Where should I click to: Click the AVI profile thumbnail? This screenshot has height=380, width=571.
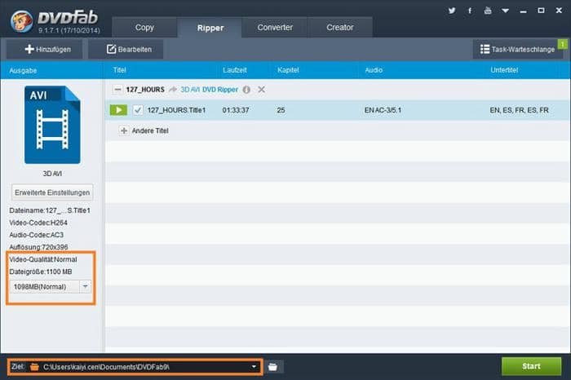52,125
